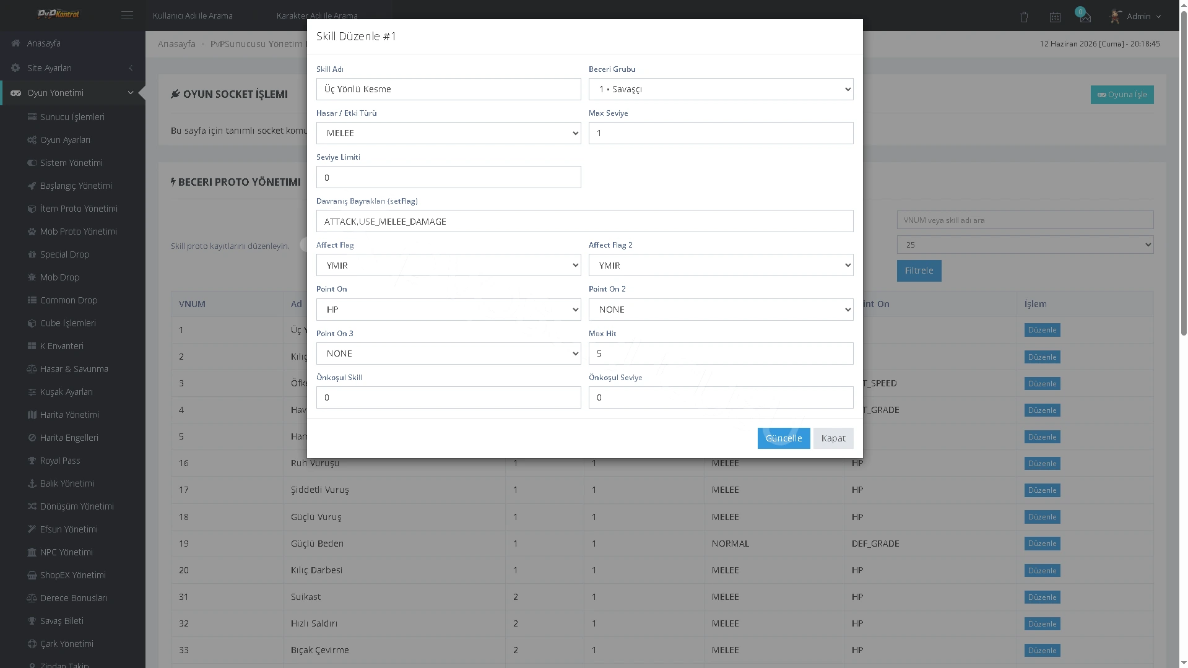Screen dimensions: 1188x668
Task: Click the Güncelle button
Action: [783, 438]
